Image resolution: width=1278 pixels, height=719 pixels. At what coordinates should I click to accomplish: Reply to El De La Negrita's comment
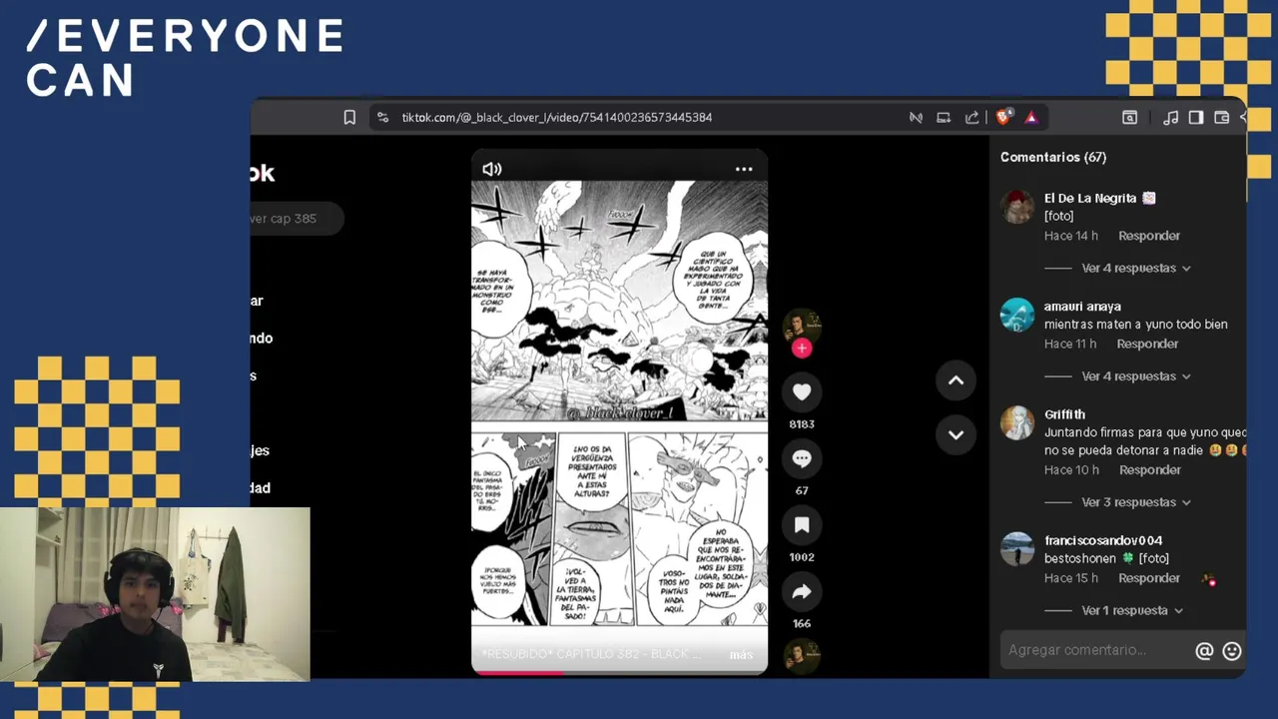[1149, 236]
